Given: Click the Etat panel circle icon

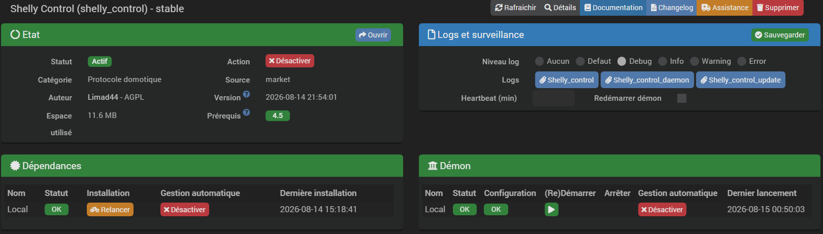Looking at the screenshot, I should [x=15, y=34].
